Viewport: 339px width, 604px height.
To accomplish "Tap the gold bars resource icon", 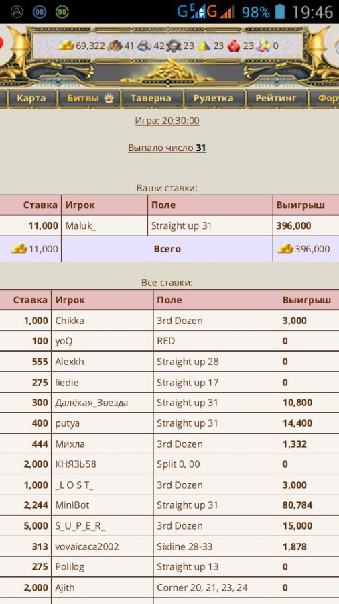I will (66, 46).
